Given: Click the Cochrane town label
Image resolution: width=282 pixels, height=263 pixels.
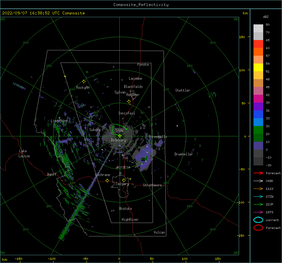Looking at the screenshot, I should coord(102,175).
